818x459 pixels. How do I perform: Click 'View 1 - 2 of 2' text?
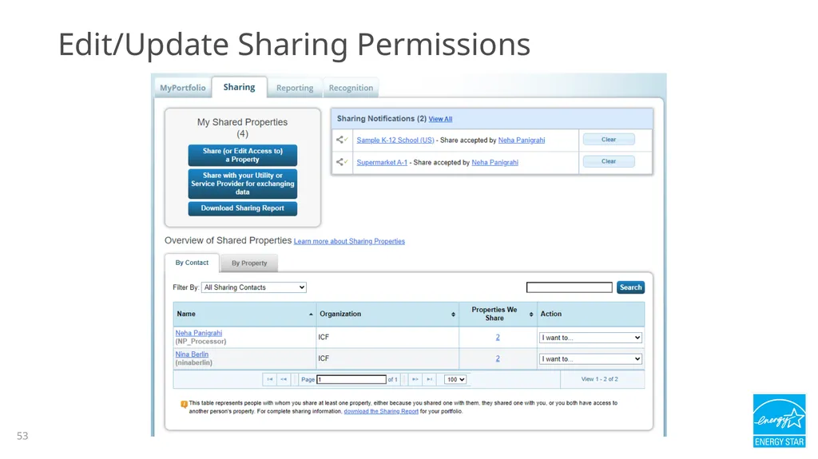pyautogui.click(x=599, y=379)
